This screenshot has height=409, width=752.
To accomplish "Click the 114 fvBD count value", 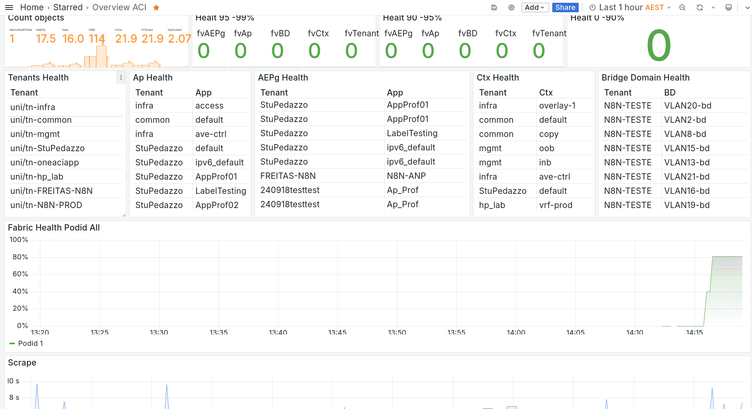I will [x=97, y=39].
